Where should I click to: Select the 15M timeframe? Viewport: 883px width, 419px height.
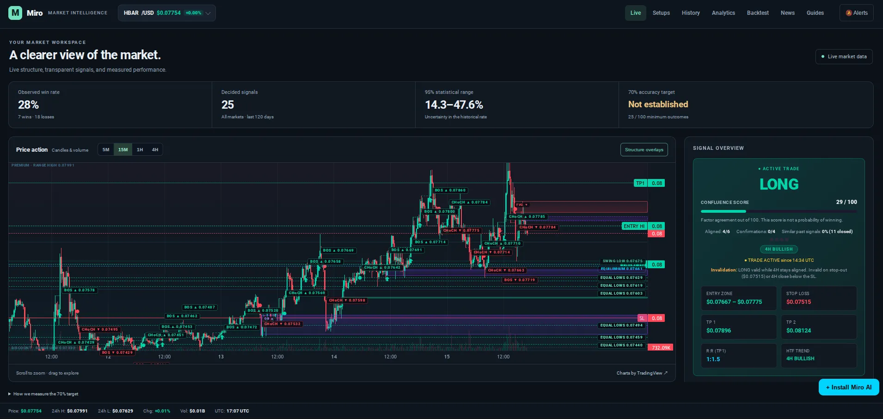click(x=123, y=150)
